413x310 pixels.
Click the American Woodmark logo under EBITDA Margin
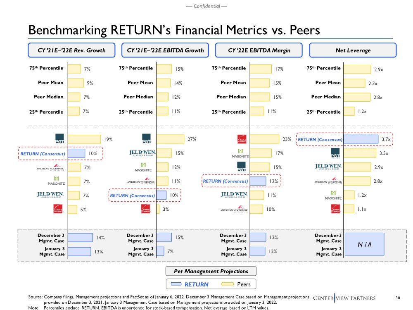pos(234,210)
